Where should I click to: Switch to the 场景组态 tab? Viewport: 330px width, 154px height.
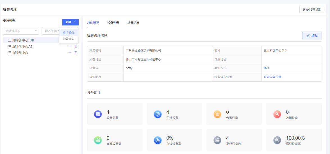tap(133, 23)
